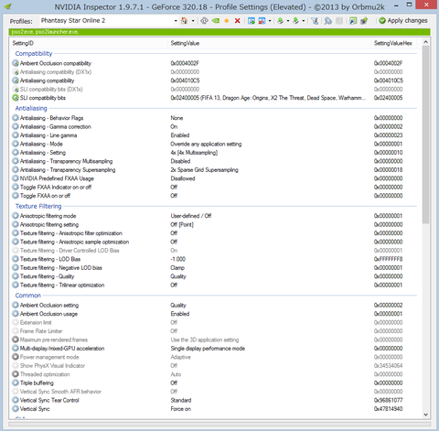Open the dropdown arrow next to home icon
439x431 pixels.
pos(193,21)
